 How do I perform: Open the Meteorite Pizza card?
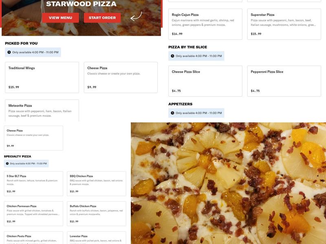click(x=42, y=111)
